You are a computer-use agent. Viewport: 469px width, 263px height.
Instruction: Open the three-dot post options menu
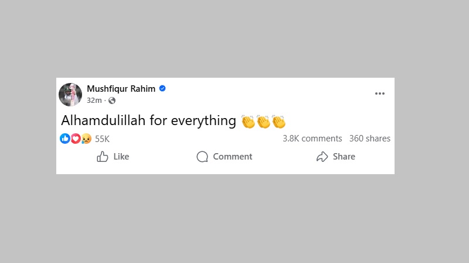pyautogui.click(x=380, y=94)
